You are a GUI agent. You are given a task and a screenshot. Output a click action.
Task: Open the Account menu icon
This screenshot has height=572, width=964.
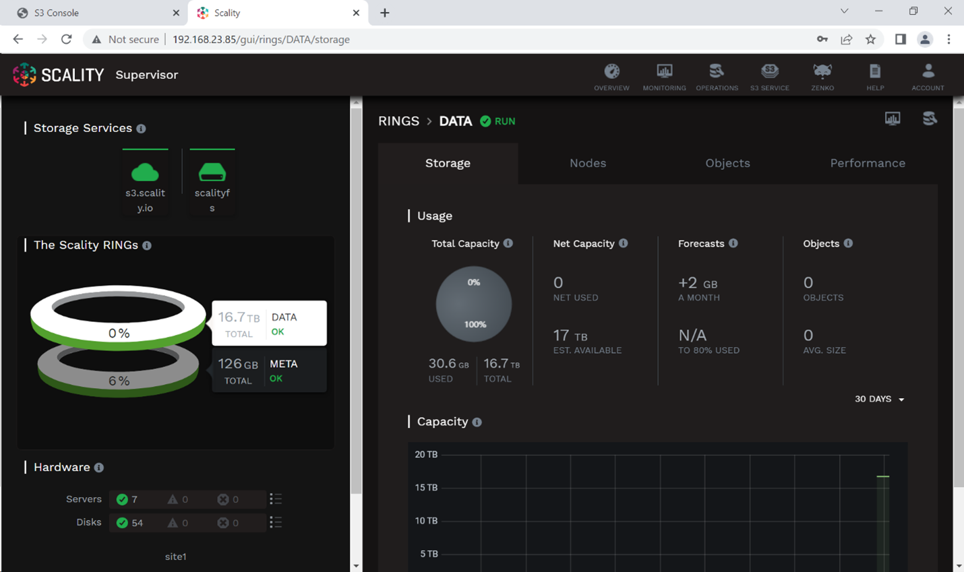point(928,71)
